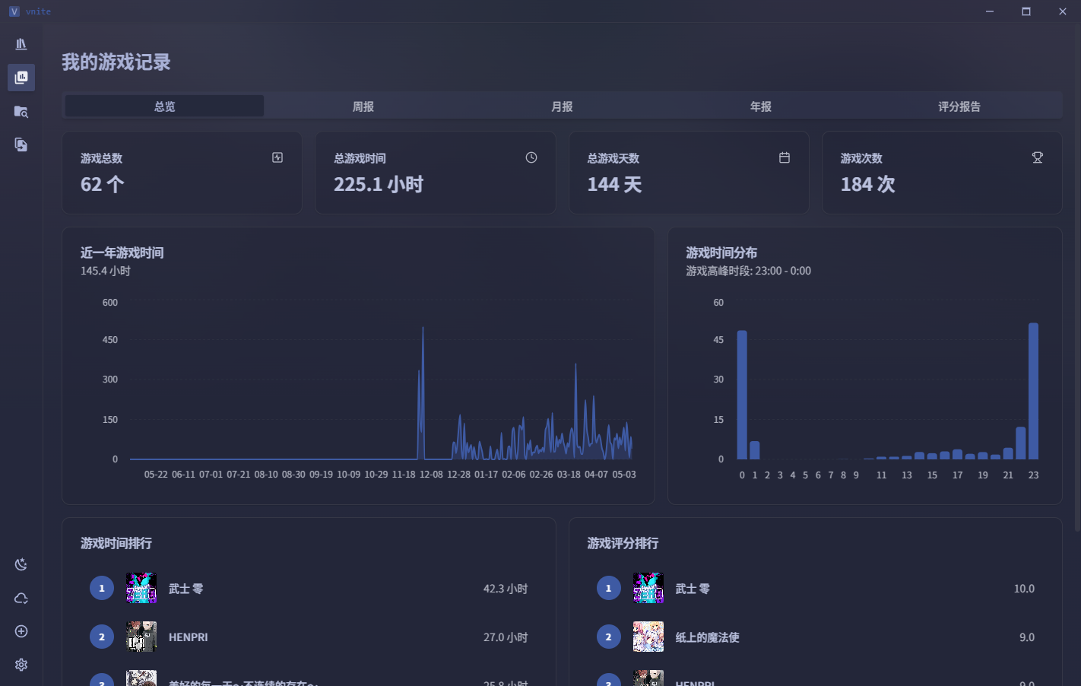Viewport: 1081px width, 686px height.
Task: Click the clock icon on 总游戏时间 card
Action: click(x=531, y=157)
